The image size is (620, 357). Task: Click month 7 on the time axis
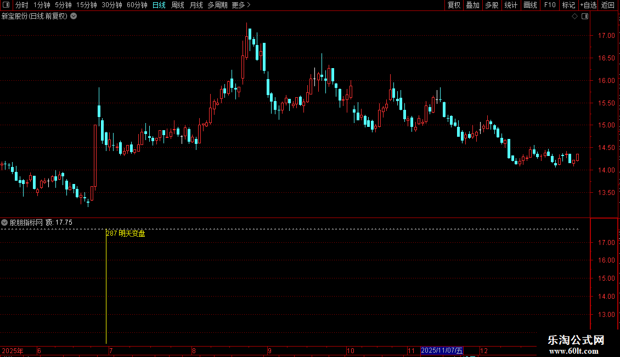click(111, 350)
